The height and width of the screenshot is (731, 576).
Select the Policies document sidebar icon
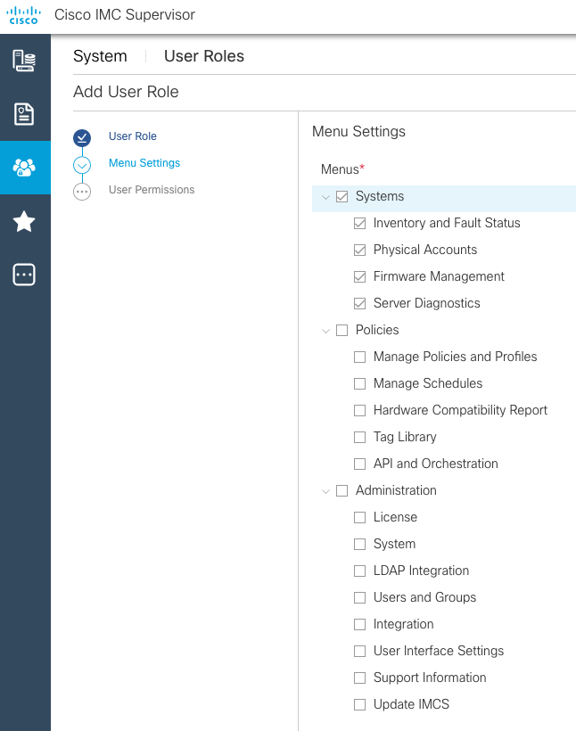click(24, 114)
